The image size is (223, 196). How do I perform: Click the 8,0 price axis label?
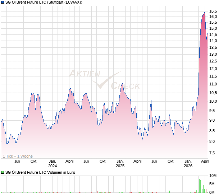coord(212,142)
